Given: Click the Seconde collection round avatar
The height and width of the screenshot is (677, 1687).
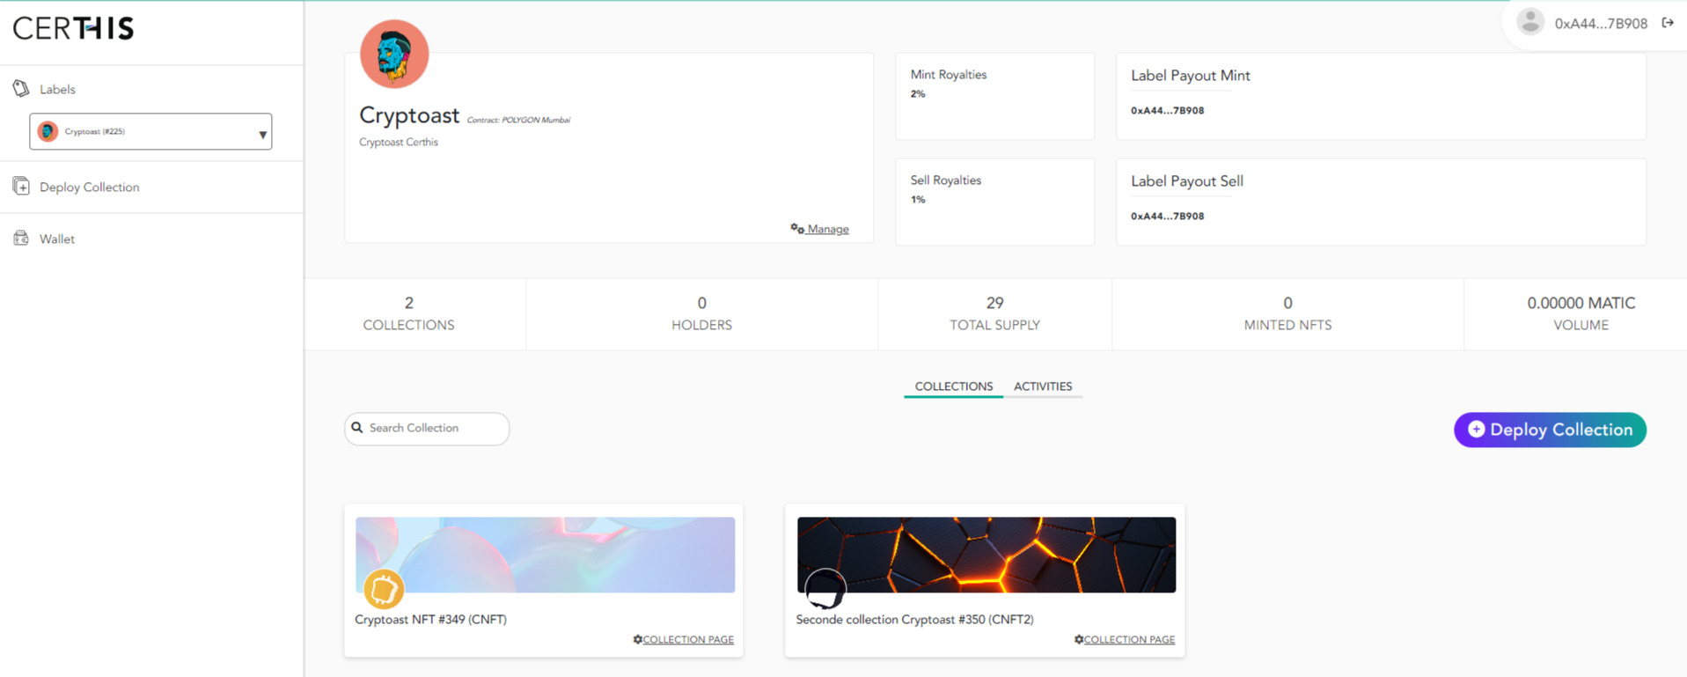Looking at the screenshot, I should click(825, 589).
